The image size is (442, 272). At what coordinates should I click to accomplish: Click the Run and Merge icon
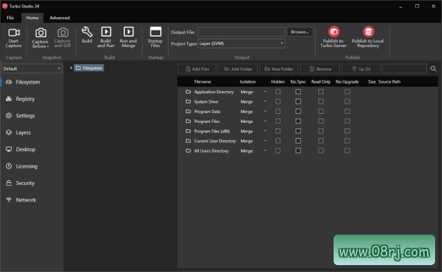[128, 32]
